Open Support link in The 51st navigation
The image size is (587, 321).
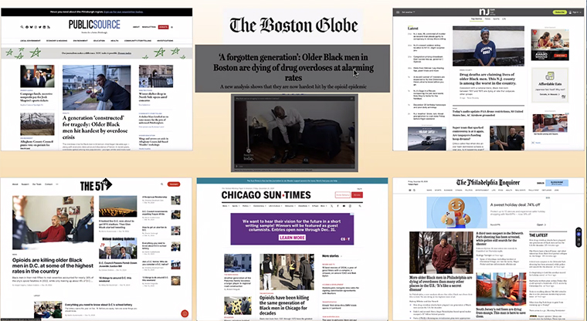(x=25, y=184)
